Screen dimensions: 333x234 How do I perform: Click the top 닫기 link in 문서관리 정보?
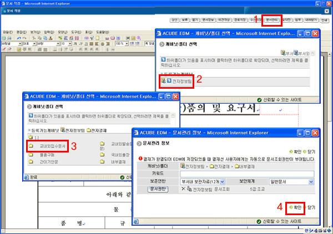[x=310, y=152]
